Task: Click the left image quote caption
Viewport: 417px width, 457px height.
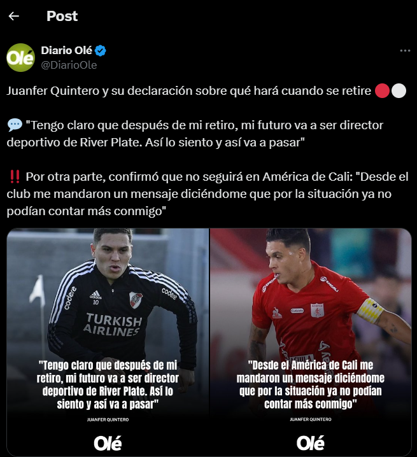Action: click(108, 384)
